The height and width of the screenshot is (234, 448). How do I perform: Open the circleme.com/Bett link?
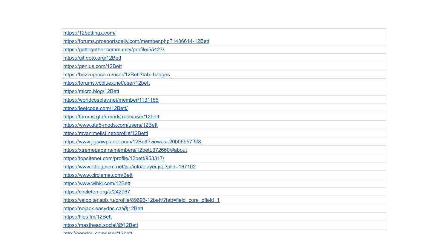coord(98,175)
